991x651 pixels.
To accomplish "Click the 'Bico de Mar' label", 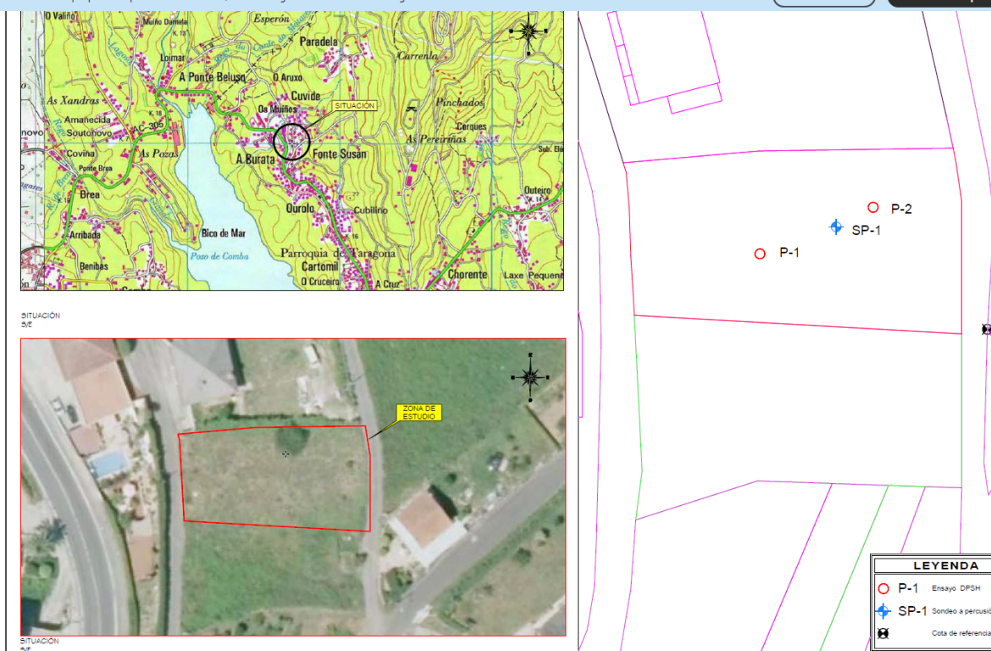I will (223, 233).
